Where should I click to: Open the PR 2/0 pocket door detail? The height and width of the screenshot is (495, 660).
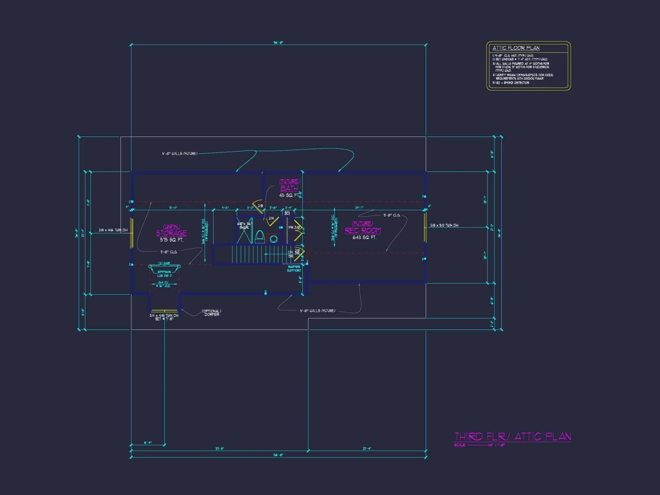click(x=294, y=227)
